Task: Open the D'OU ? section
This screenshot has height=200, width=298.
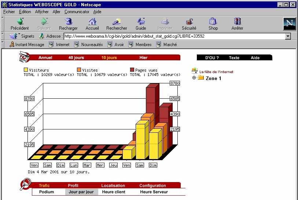Action: point(212,58)
